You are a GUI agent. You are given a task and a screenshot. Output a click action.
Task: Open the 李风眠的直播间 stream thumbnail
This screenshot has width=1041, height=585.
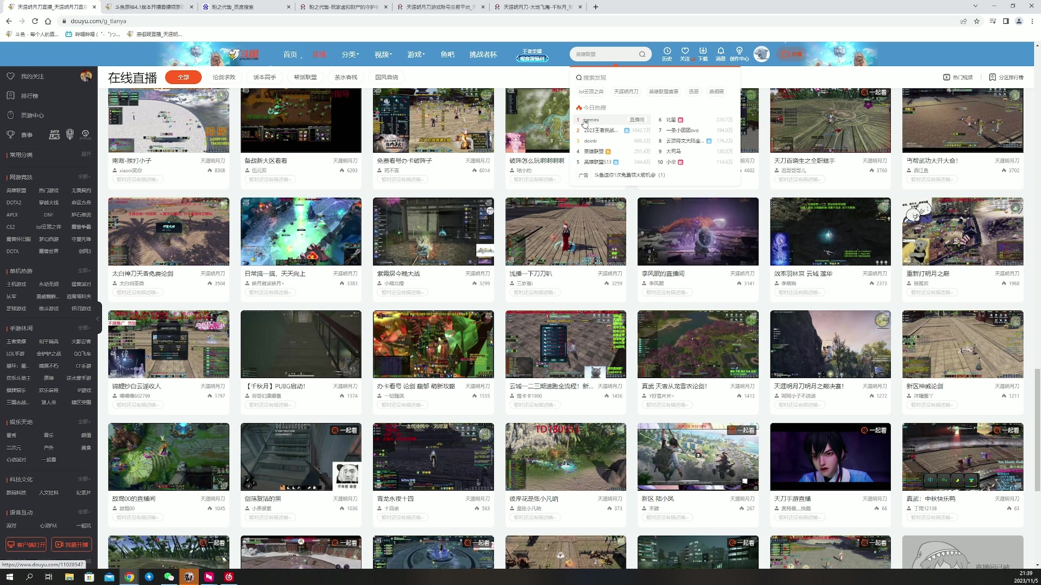click(698, 232)
